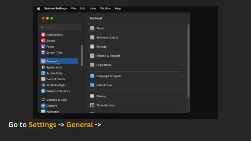Image resolution: width=251 pixels, height=141 pixels.
Task: Click the Displays icon in sidebar
Action: (x=43, y=106)
